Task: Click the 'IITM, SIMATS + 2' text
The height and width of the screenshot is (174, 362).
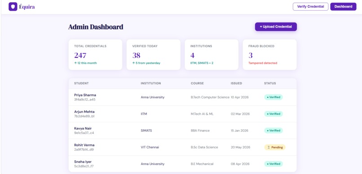Action: [202, 63]
